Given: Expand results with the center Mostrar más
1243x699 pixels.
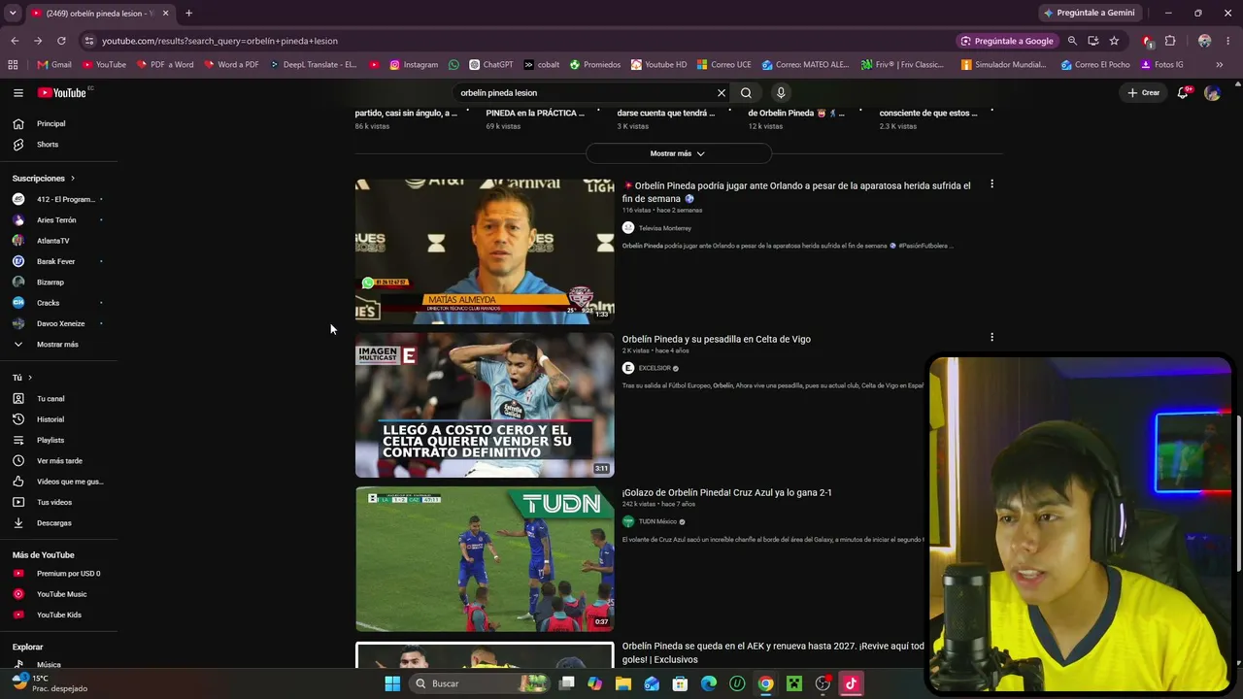Looking at the screenshot, I should point(678,153).
